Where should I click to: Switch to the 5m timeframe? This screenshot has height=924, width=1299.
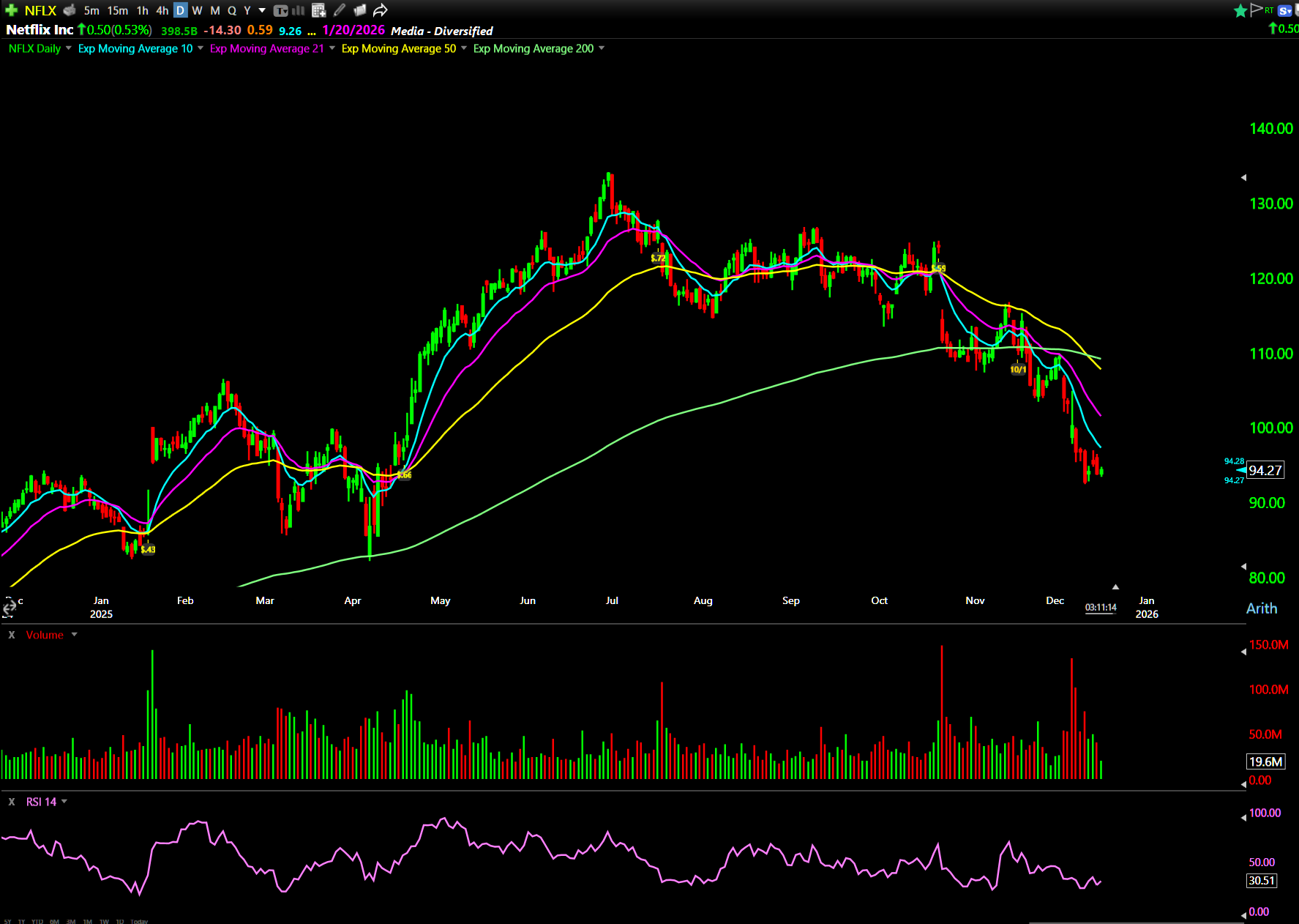tap(91, 10)
